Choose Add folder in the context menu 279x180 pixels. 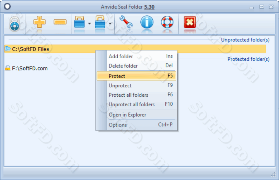136,56
